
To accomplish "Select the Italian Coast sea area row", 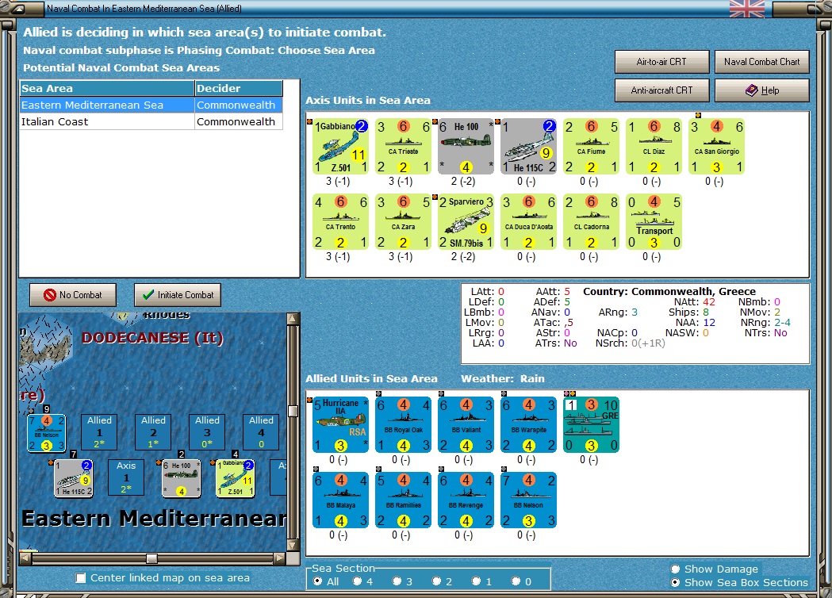I will pyautogui.click(x=151, y=121).
